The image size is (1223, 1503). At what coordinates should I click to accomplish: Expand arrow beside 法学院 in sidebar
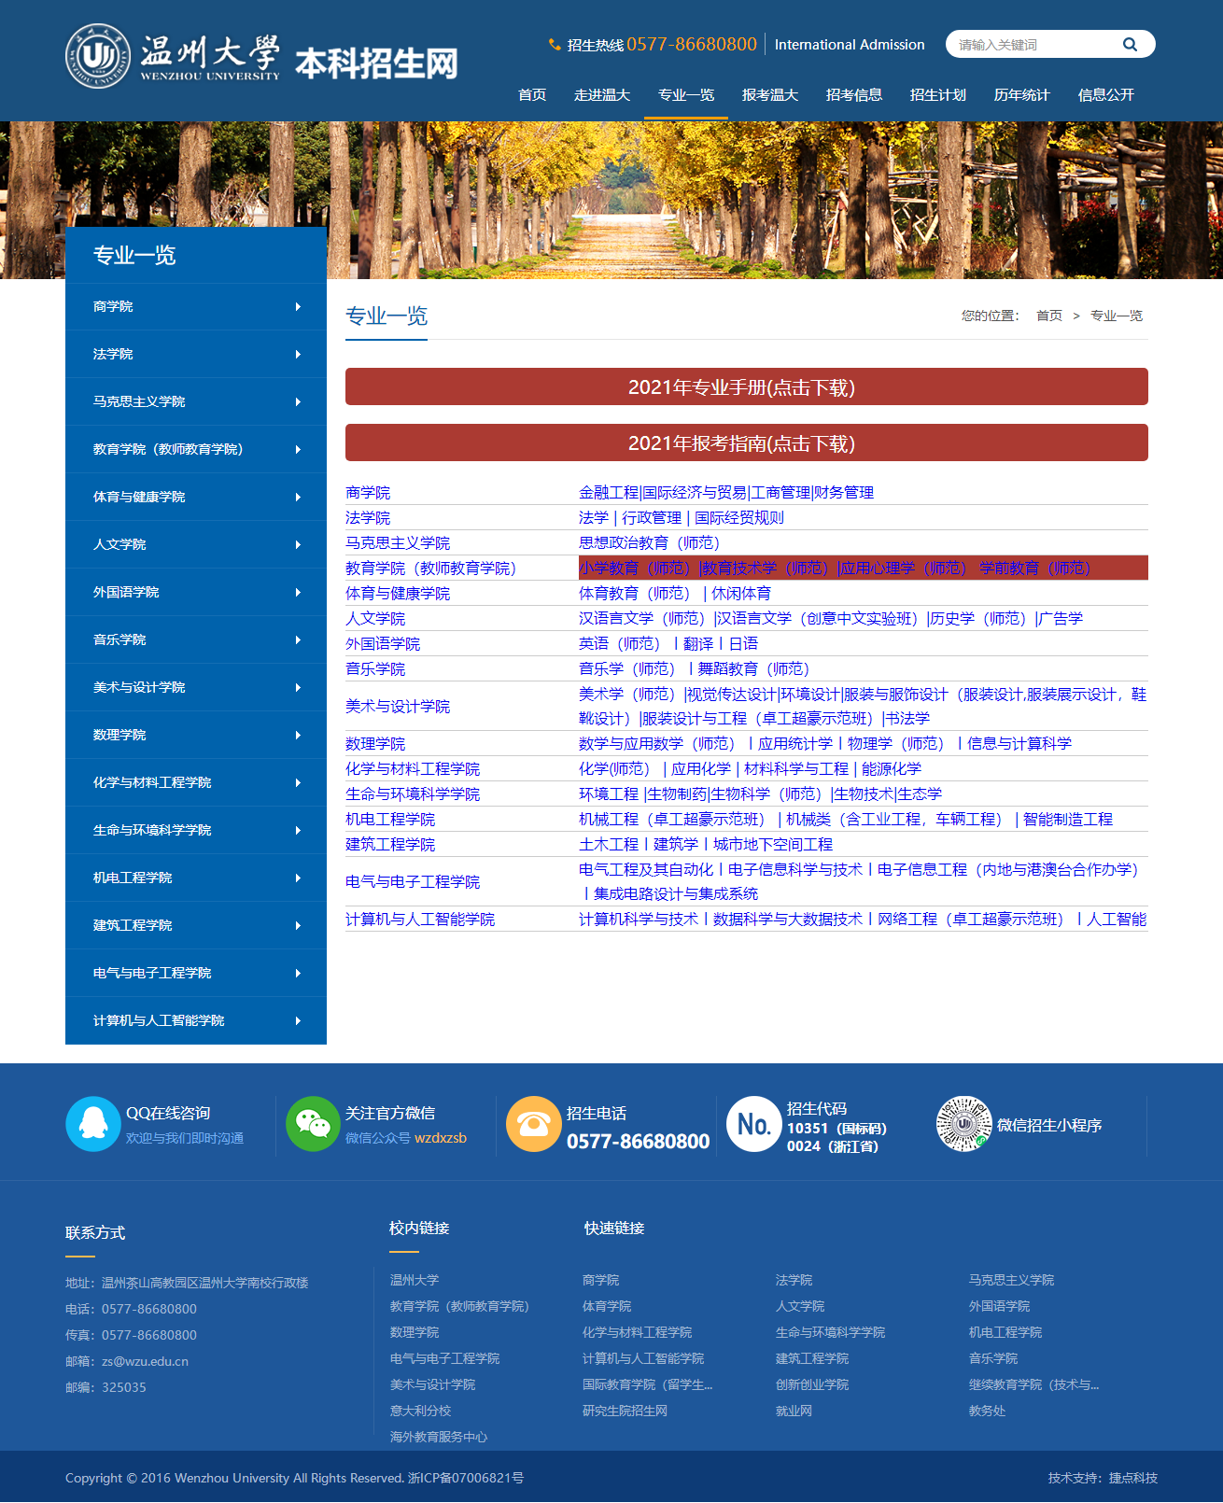tap(298, 354)
